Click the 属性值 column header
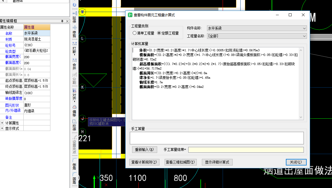332x188 pixels. click(x=37, y=27)
